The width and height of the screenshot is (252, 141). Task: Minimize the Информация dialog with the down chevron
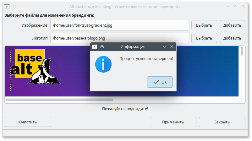164,46
